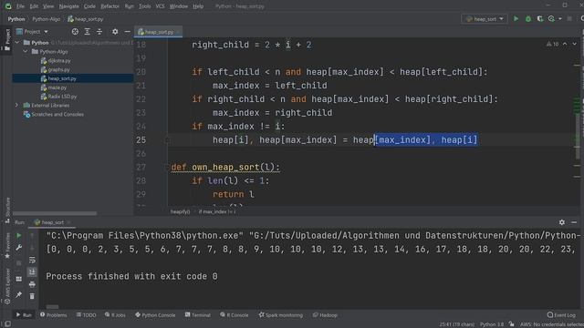The width and height of the screenshot is (584, 328).
Task: Click the greyed-out Stop square in the top toolbar
Action: [x=569, y=18]
